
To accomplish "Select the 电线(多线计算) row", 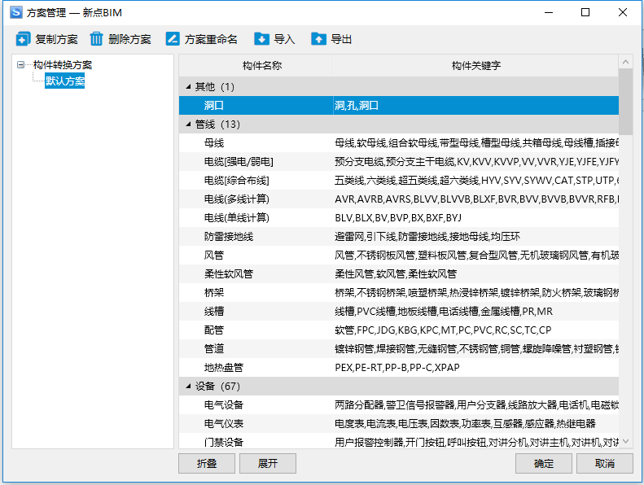I will tap(399, 199).
